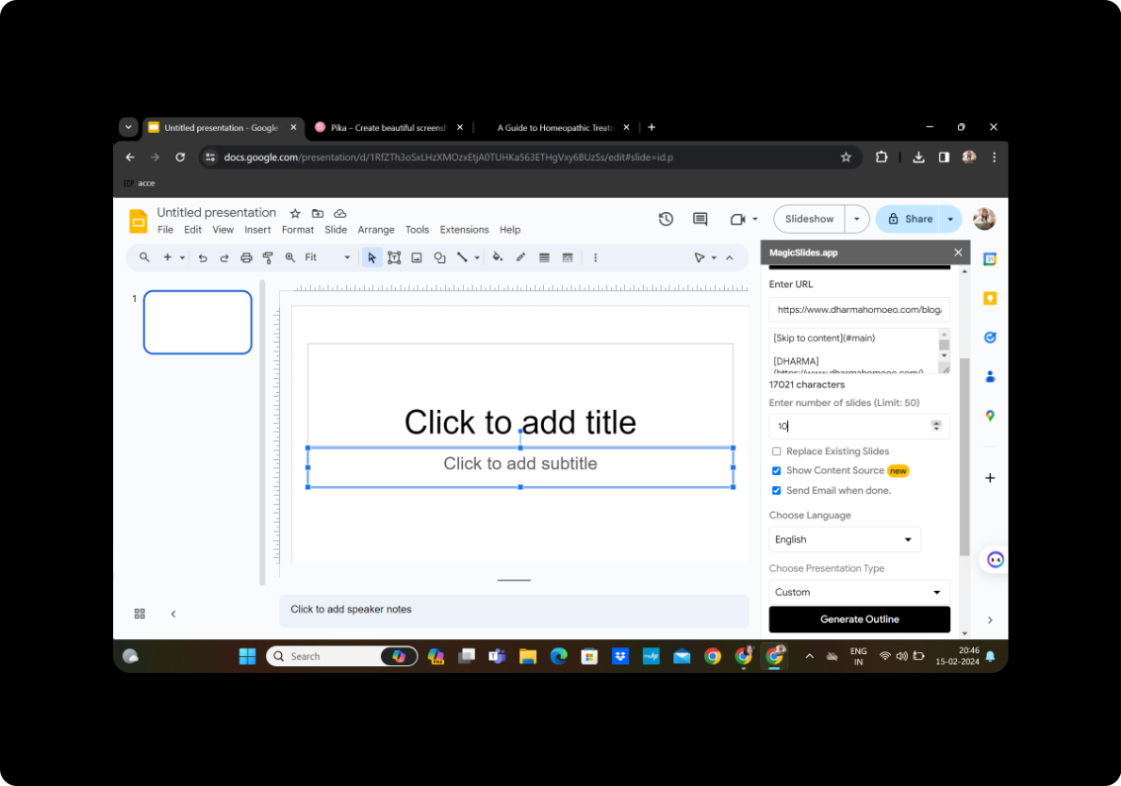Open the new slide layout dropdown arrow
Screen dimensions: 1121x786
[x=182, y=258]
